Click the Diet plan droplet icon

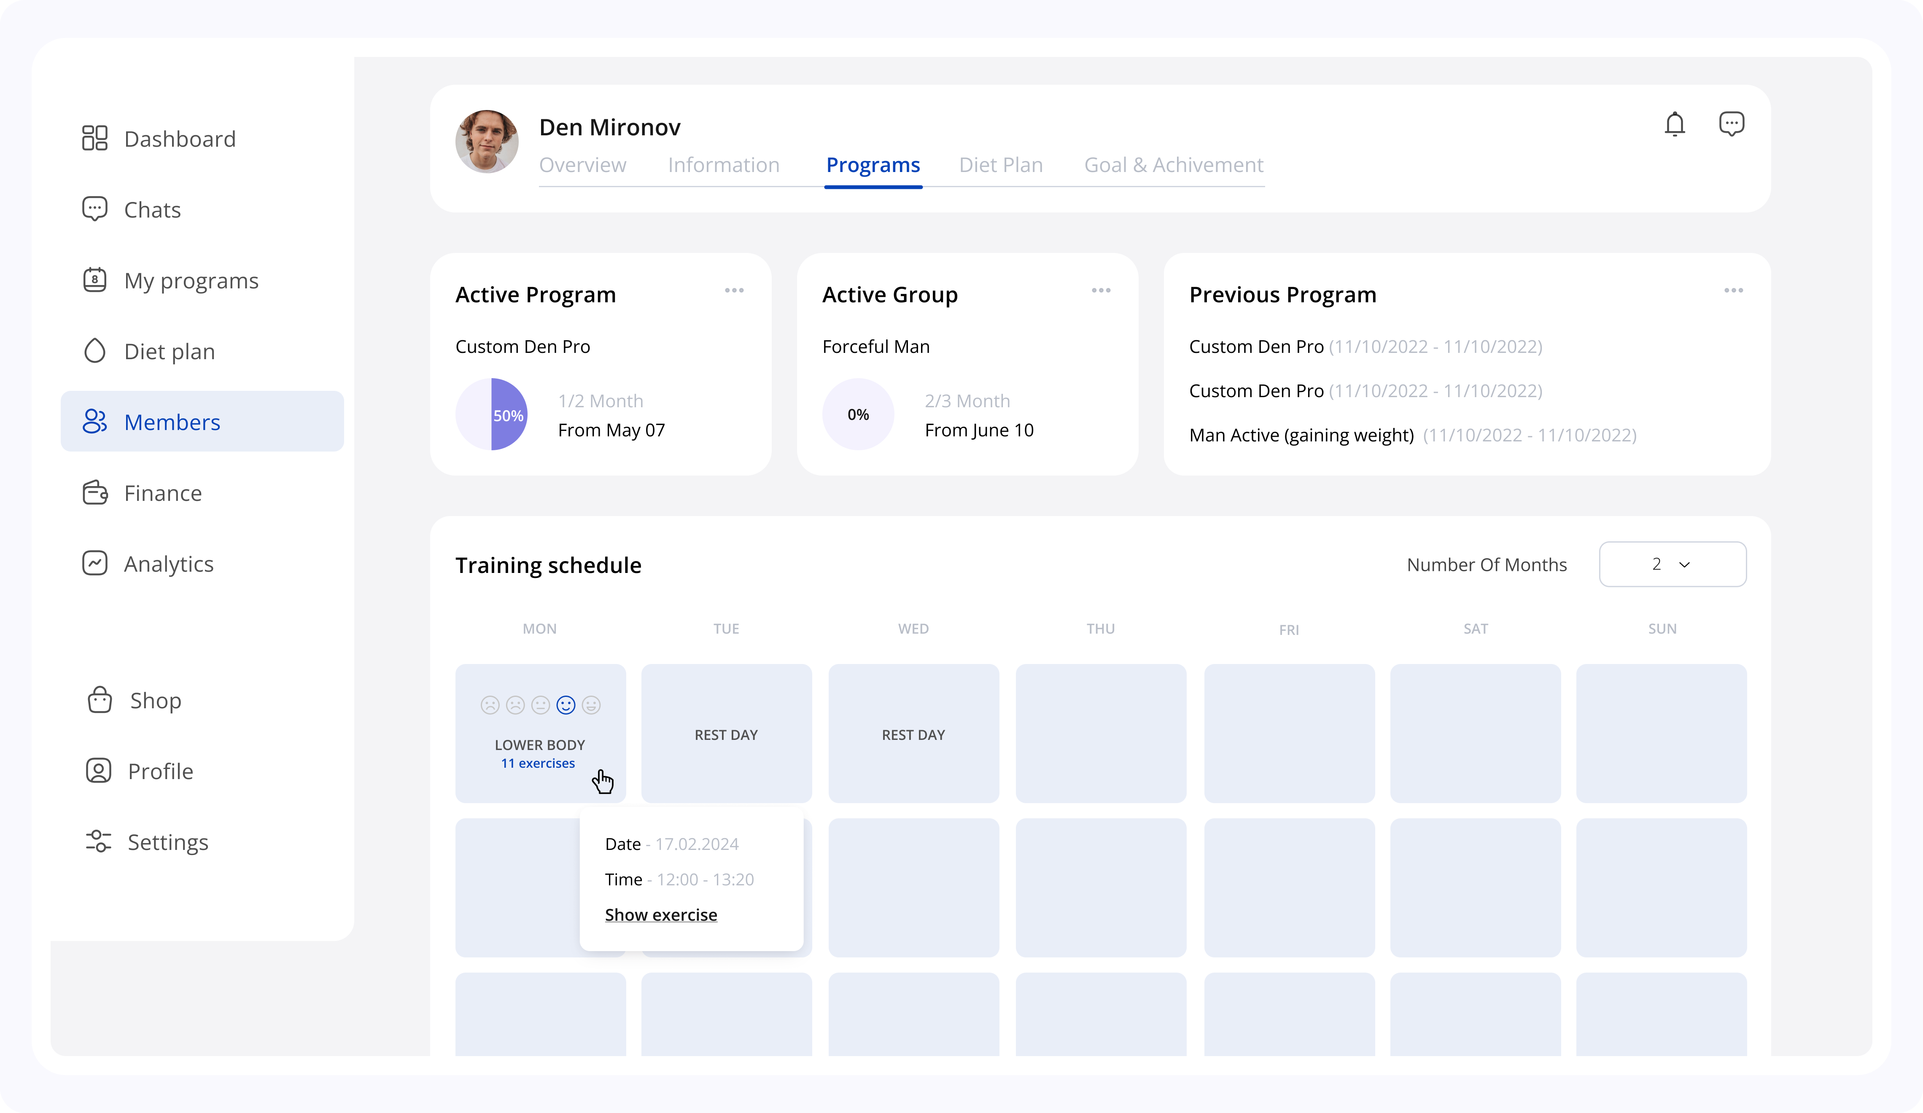(94, 350)
